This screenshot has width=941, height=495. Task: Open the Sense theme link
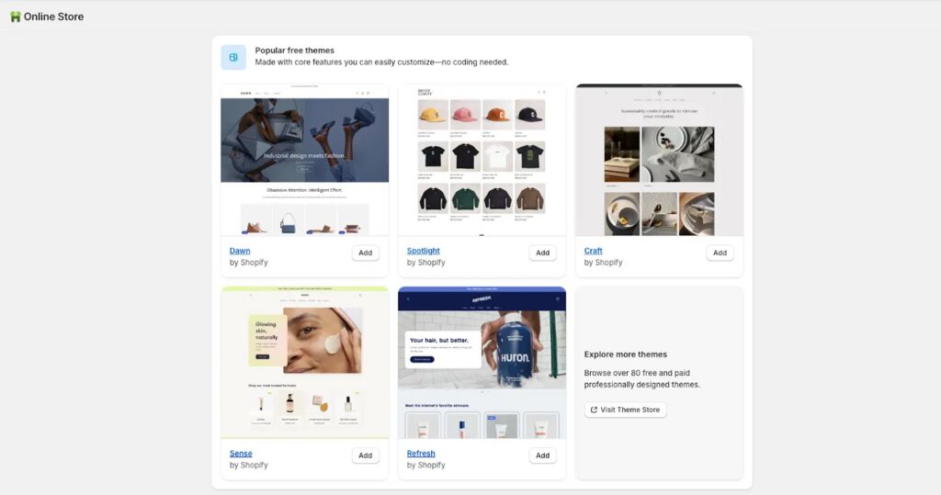(x=241, y=454)
